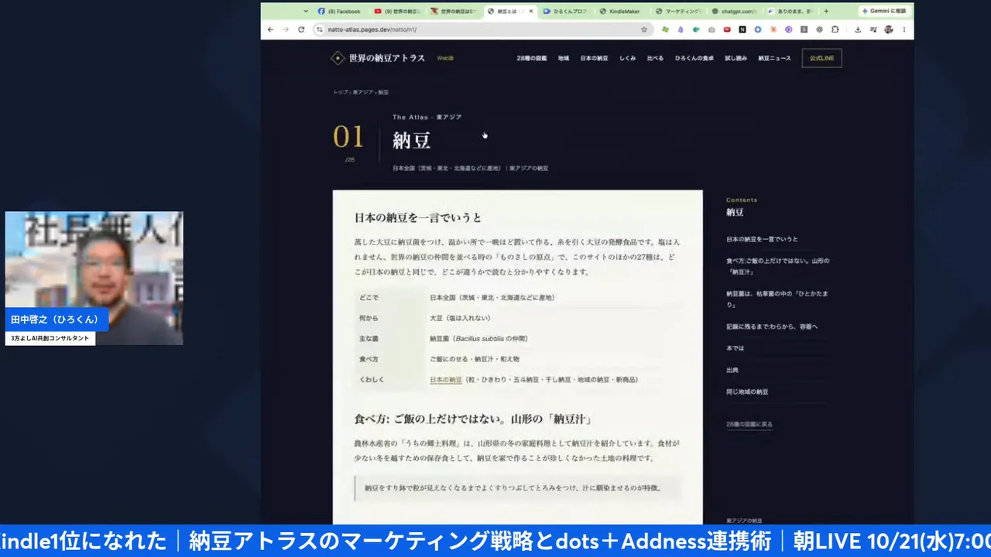The height and width of the screenshot is (557, 991).
Task: Open Chrome's downloads arrow icon
Action: 858,29
